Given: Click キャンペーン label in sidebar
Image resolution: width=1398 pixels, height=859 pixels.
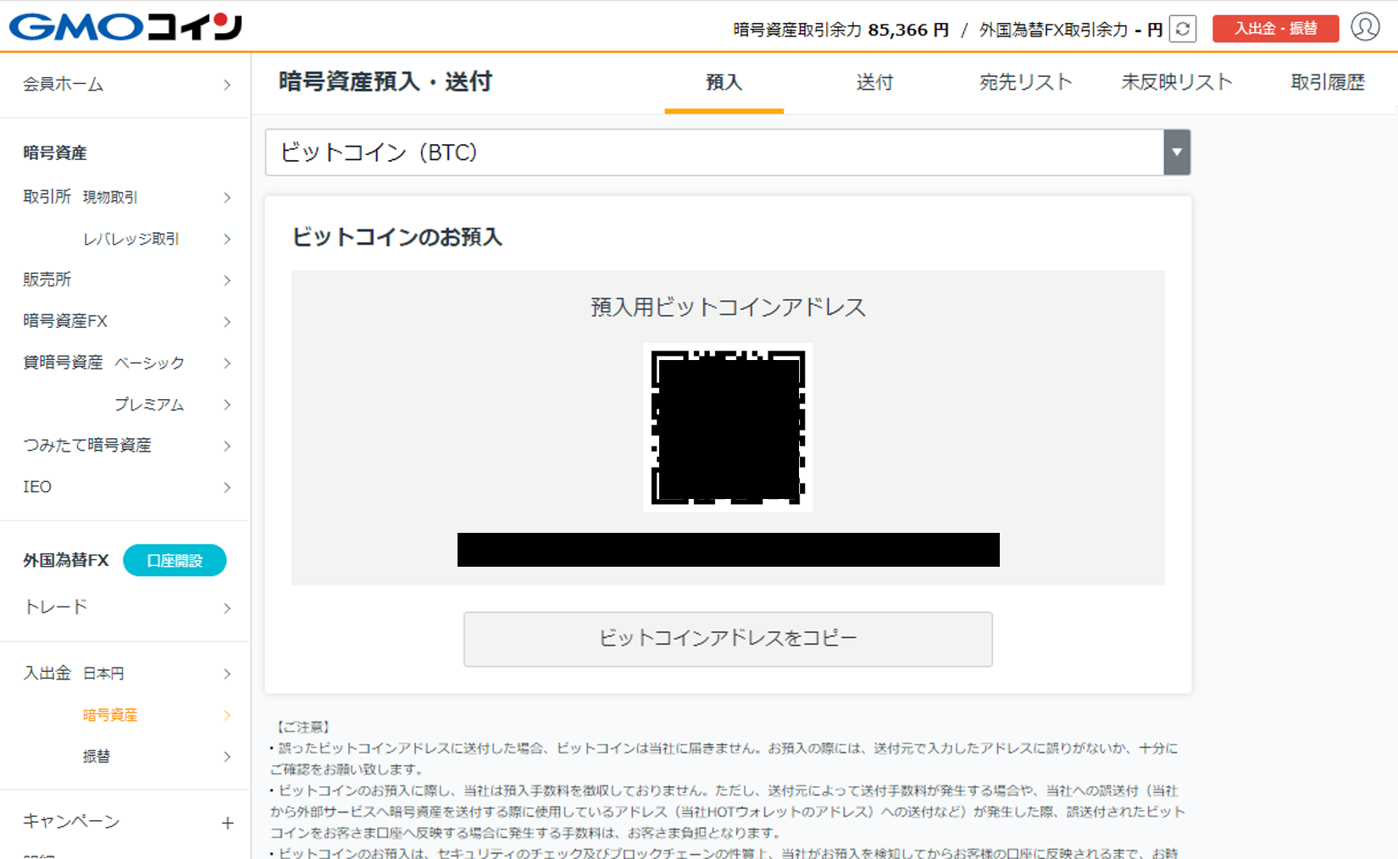Looking at the screenshot, I should [71, 821].
